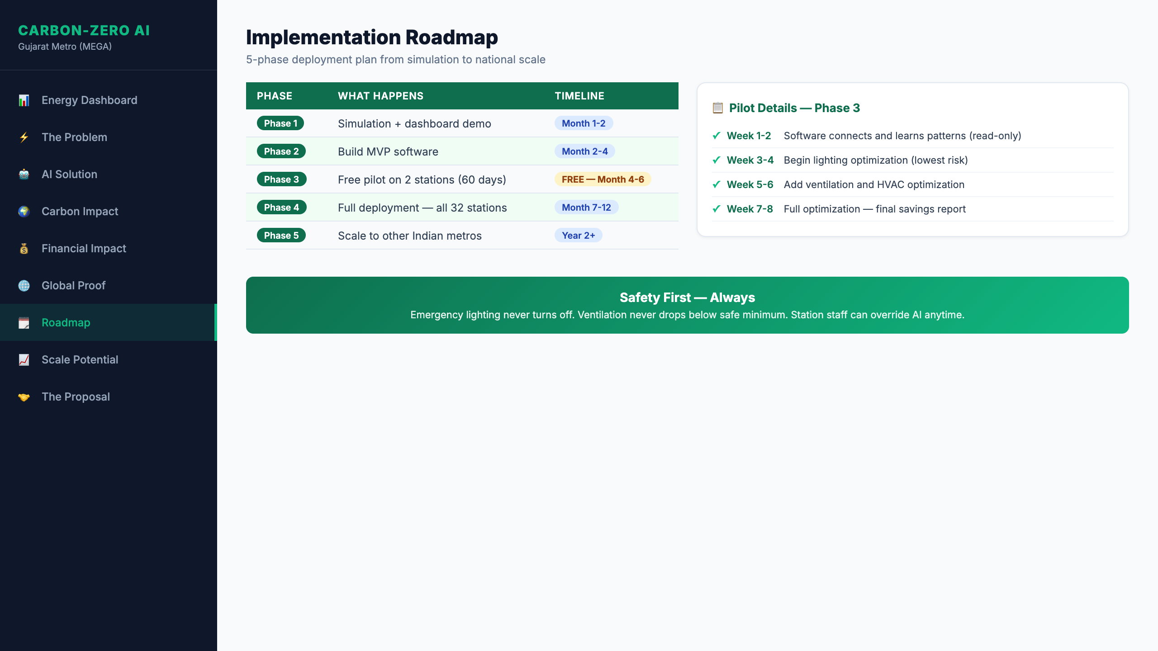Select the lightning bolt icon next to The Problem
This screenshot has width=1158, height=651.
(x=24, y=137)
